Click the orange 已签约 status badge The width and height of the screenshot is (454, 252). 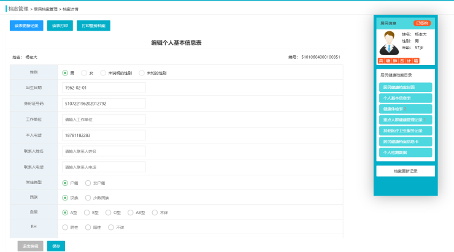click(x=422, y=23)
